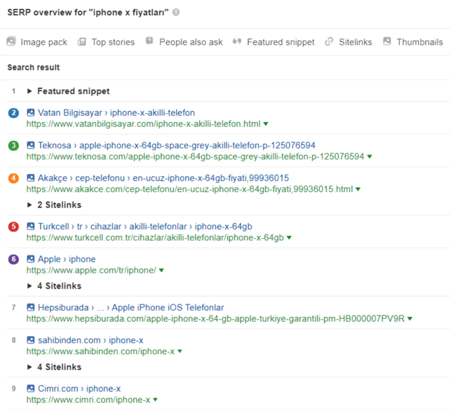
Task: Click the Top stories feature icon
Action: (x=82, y=42)
